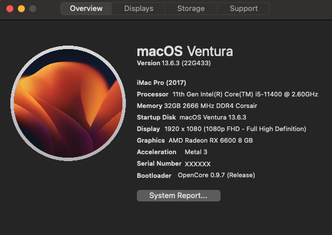Close the About This Mac window
Image resolution: width=332 pixels, height=235 pixels.
click(10, 9)
